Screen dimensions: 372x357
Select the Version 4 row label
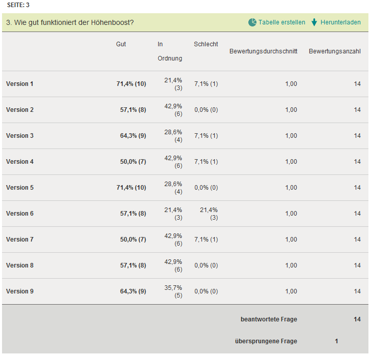coord(20,162)
